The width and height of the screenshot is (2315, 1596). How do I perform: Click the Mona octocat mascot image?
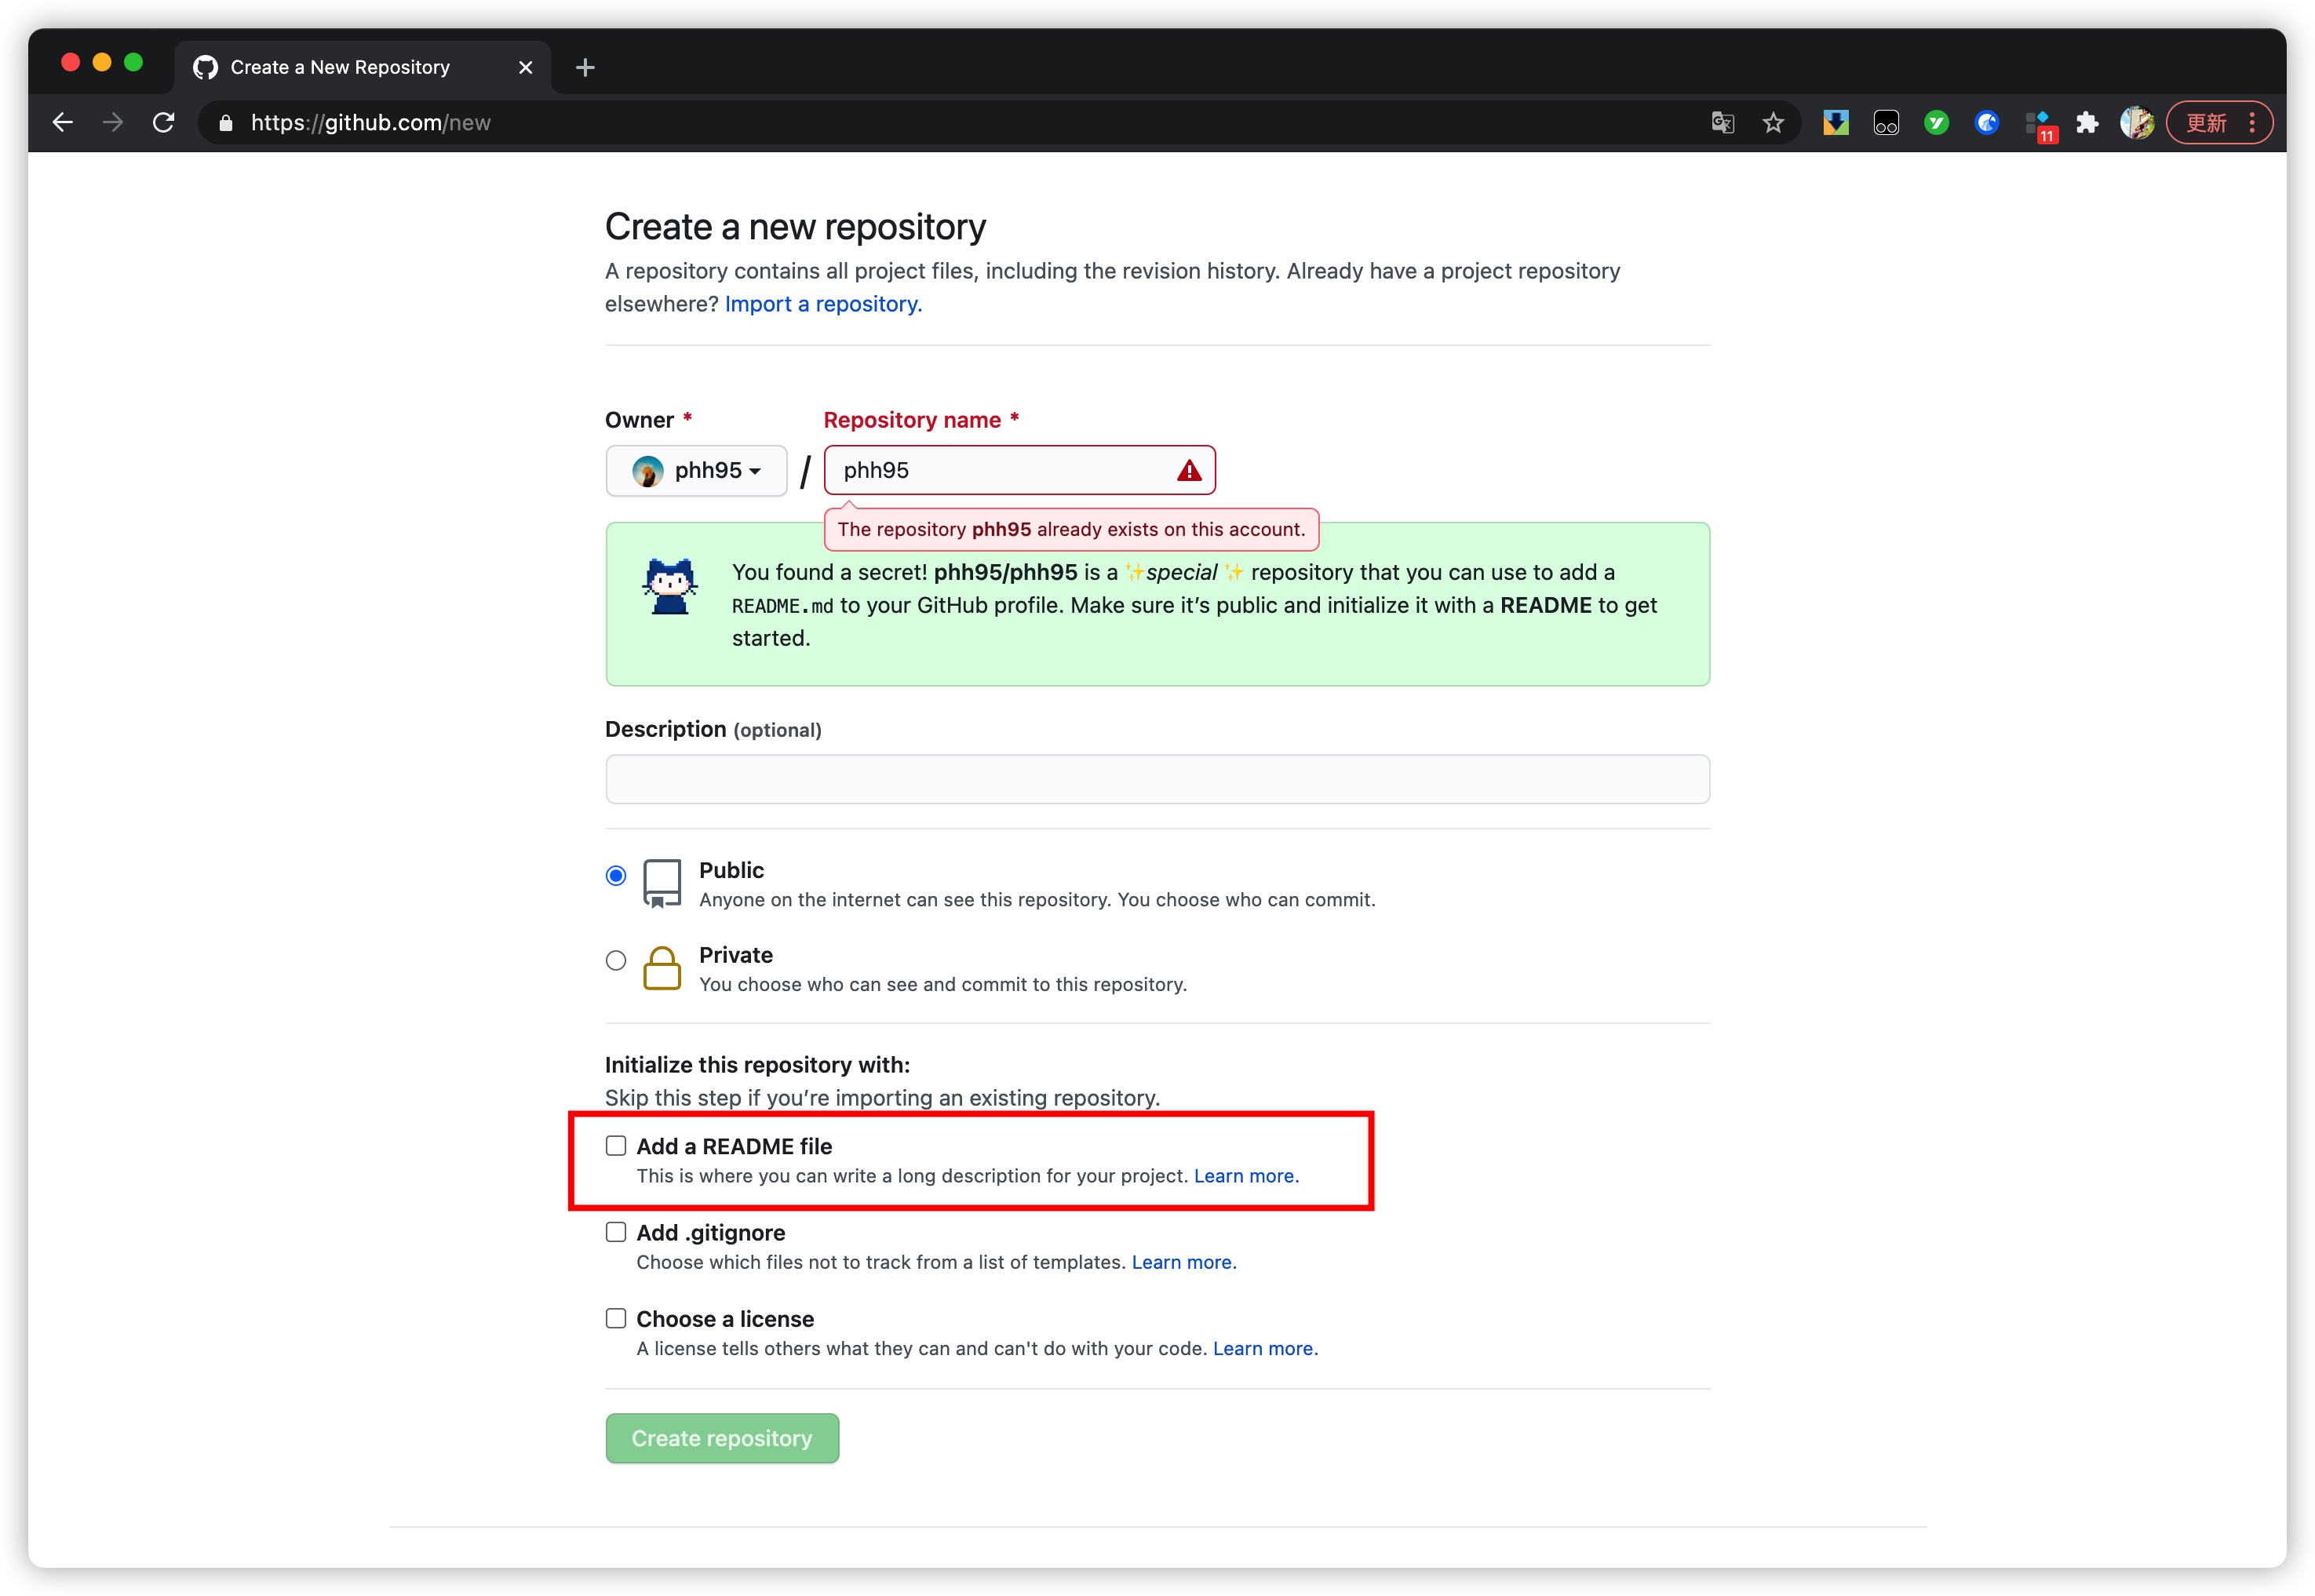pyautogui.click(x=670, y=586)
